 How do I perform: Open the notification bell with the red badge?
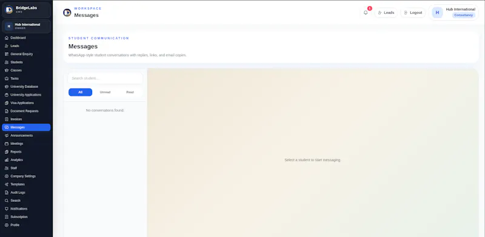(x=366, y=13)
